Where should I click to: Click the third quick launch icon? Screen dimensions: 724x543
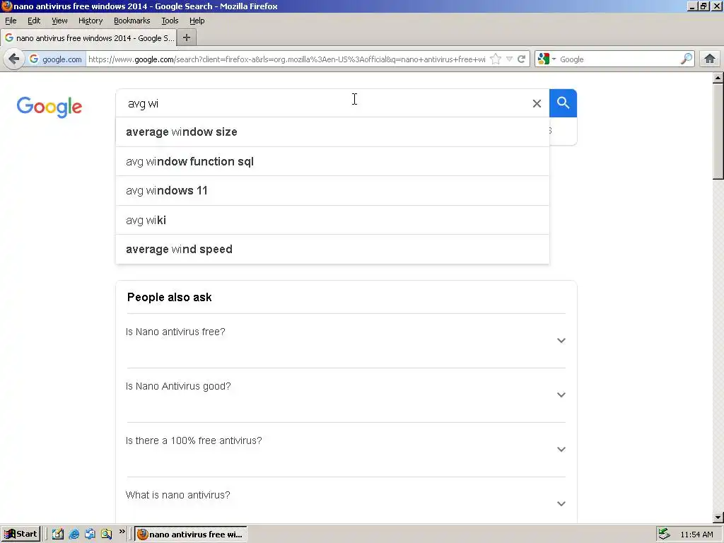pyautogui.click(x=90, y=535)
